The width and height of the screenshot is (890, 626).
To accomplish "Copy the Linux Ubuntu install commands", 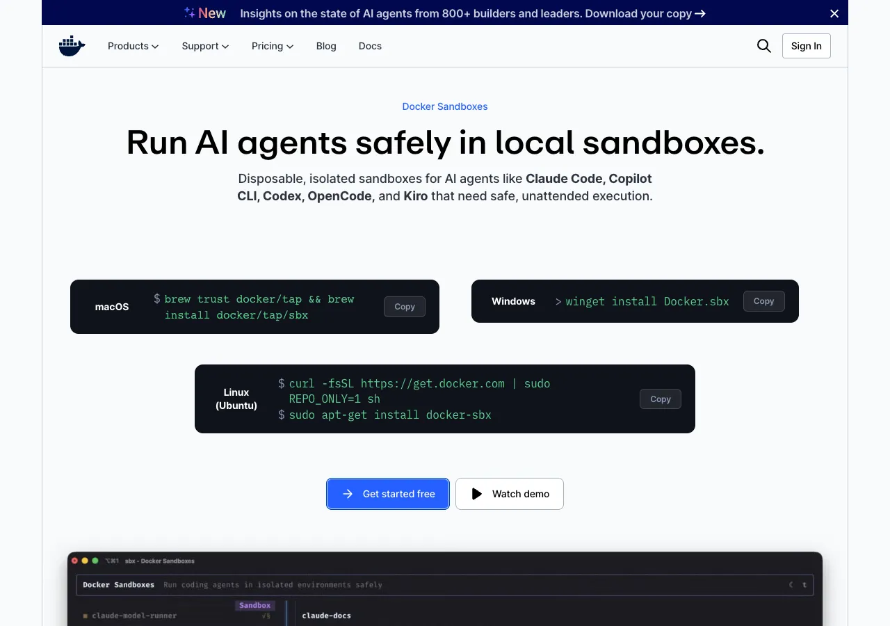I will pos(660,399).
